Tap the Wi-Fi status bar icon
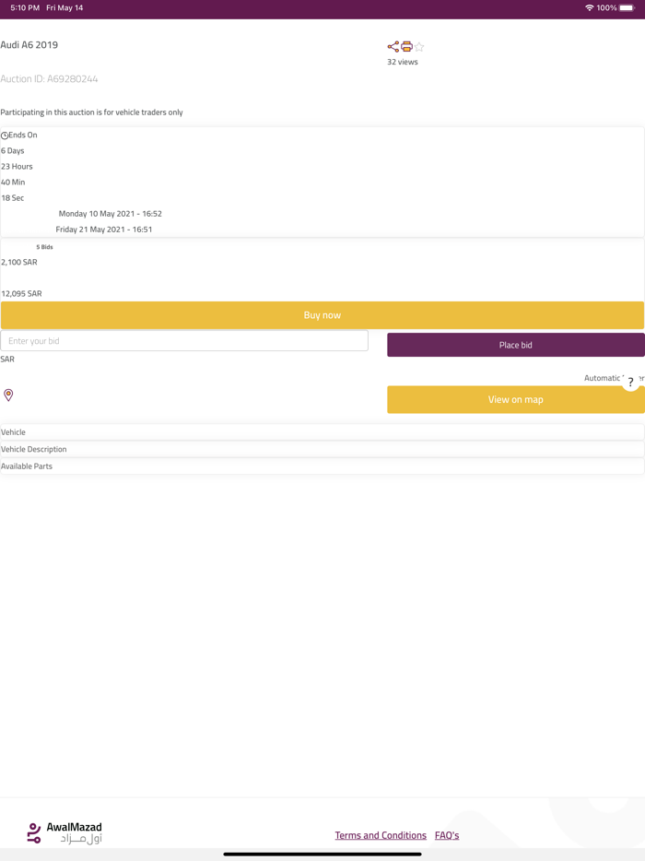Viewport: 645px width, 861px height. click(x=589, y=7)
